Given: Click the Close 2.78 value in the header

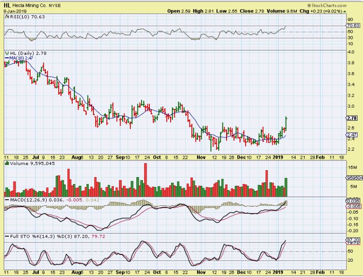Looking at the screenshot, I should [252, 11].
